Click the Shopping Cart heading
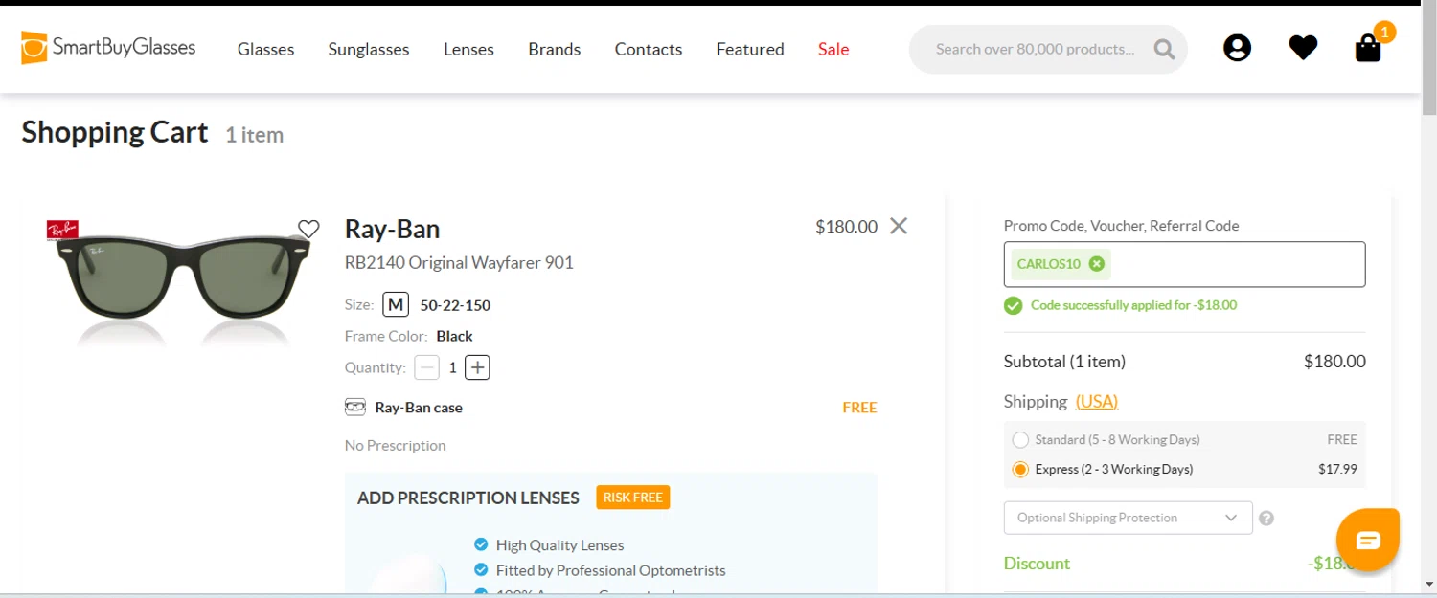1437x598 pixels. pos(115,132)
